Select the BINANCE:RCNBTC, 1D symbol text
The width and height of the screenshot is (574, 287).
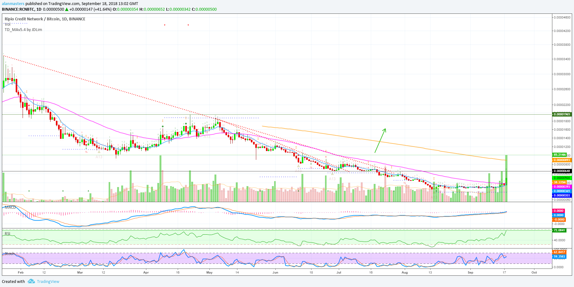22,9
